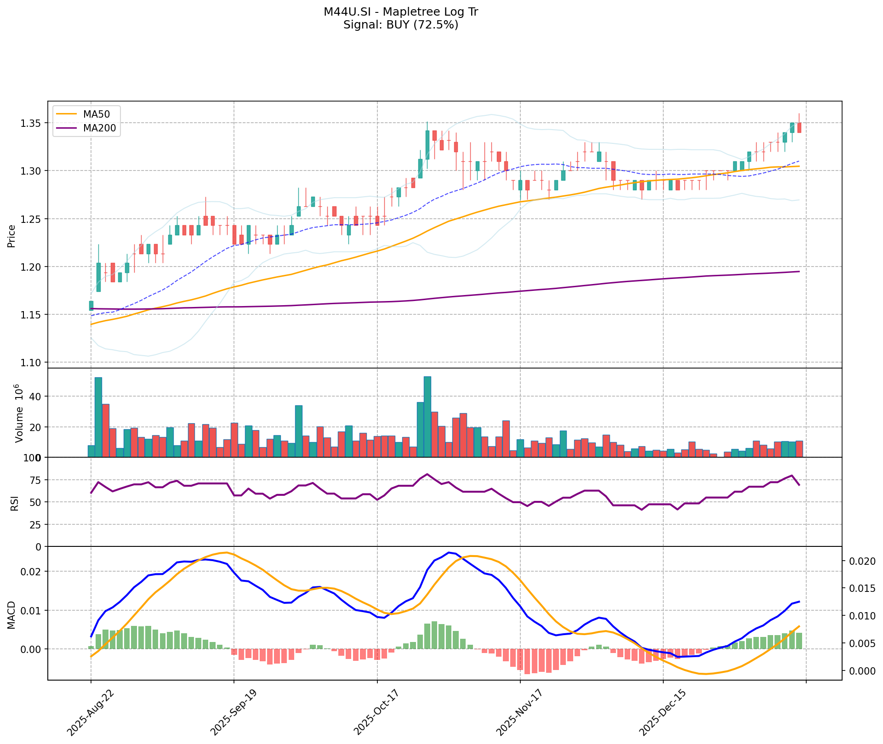The height and width of the screenshot is (744, 883).
Task: Click the 75 tick on the RSI axis
Action: click(x=35, y=480)
